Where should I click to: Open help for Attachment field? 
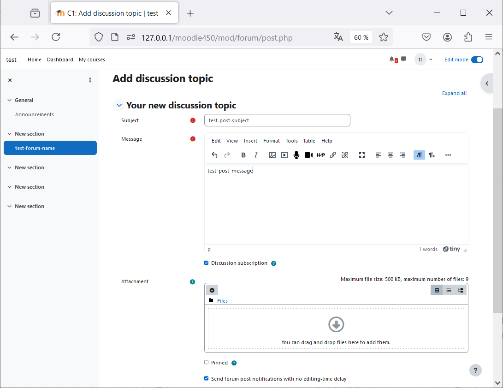pyautogui.click(x=192, y=282)
